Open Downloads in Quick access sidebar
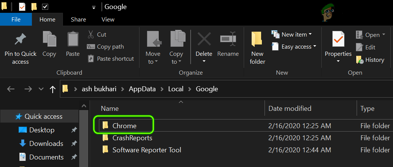The width and height of the screenshot is (393, 167). pos(46,144)
